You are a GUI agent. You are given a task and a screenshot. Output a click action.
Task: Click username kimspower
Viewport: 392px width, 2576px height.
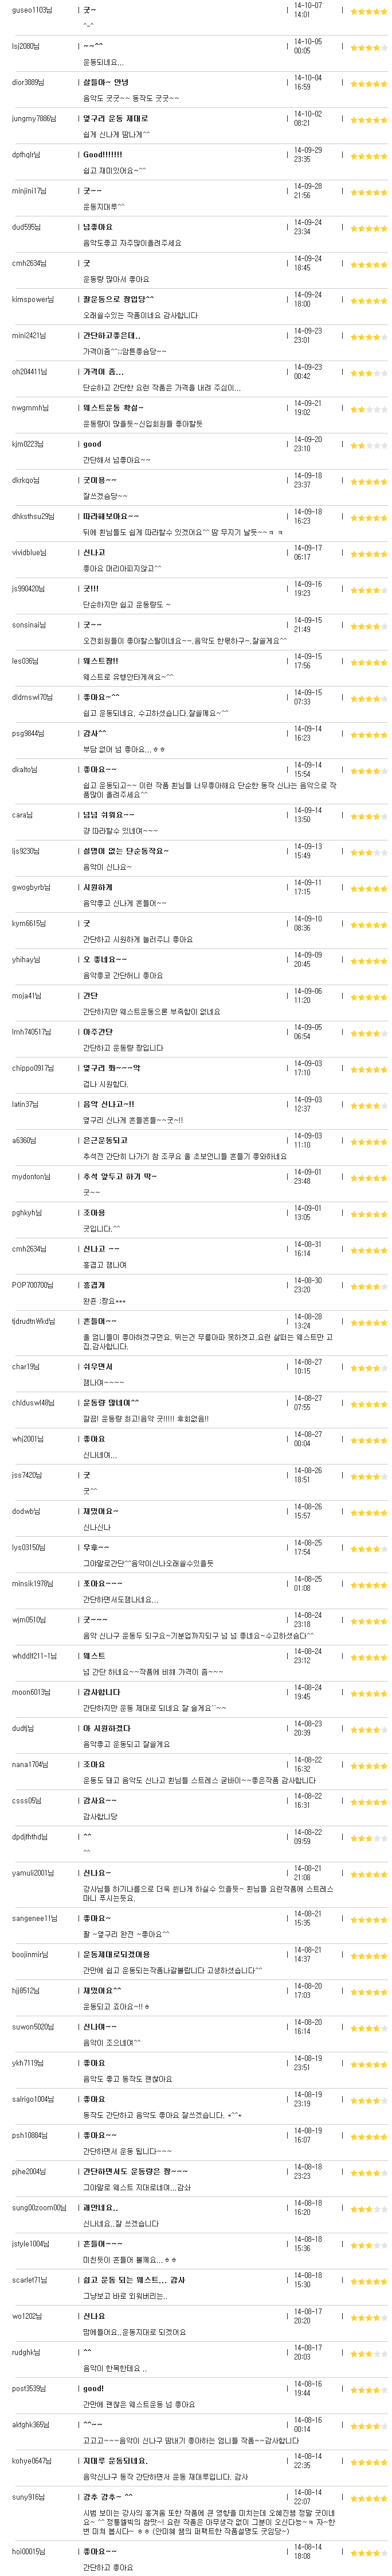(x=33, y=299)
